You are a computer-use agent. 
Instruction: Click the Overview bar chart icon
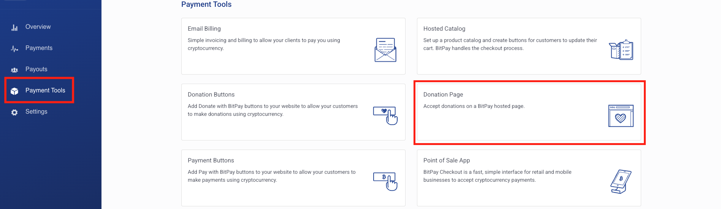(x=14, y=27)
